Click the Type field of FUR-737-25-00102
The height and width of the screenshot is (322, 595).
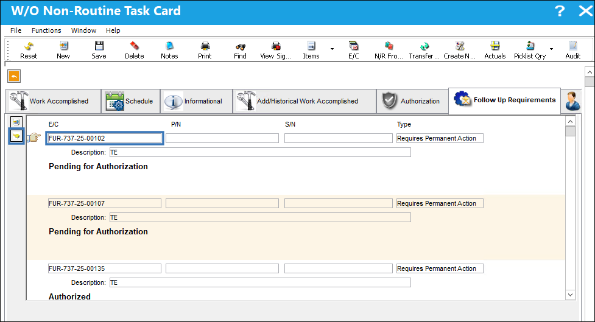click(x=440, y=138)
